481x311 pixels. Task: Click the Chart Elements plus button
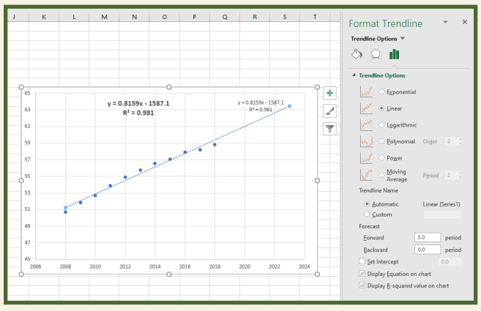[329, 93]
